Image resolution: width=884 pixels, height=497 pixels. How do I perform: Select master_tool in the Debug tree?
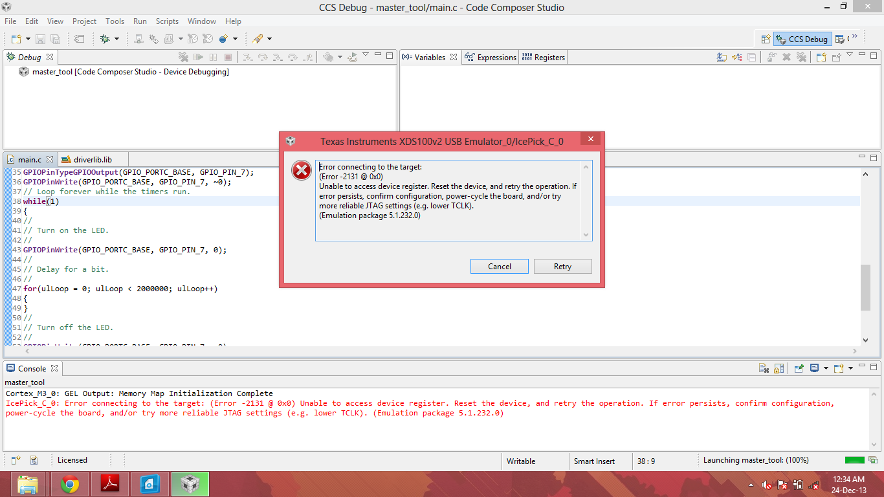click(x=130, y=72)
